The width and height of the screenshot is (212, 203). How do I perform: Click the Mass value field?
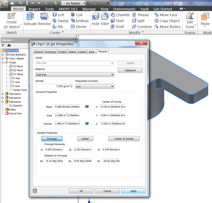tap(67, 107)
